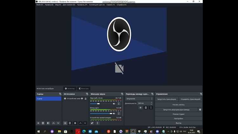Open the Edit menu

pos(49,5)
